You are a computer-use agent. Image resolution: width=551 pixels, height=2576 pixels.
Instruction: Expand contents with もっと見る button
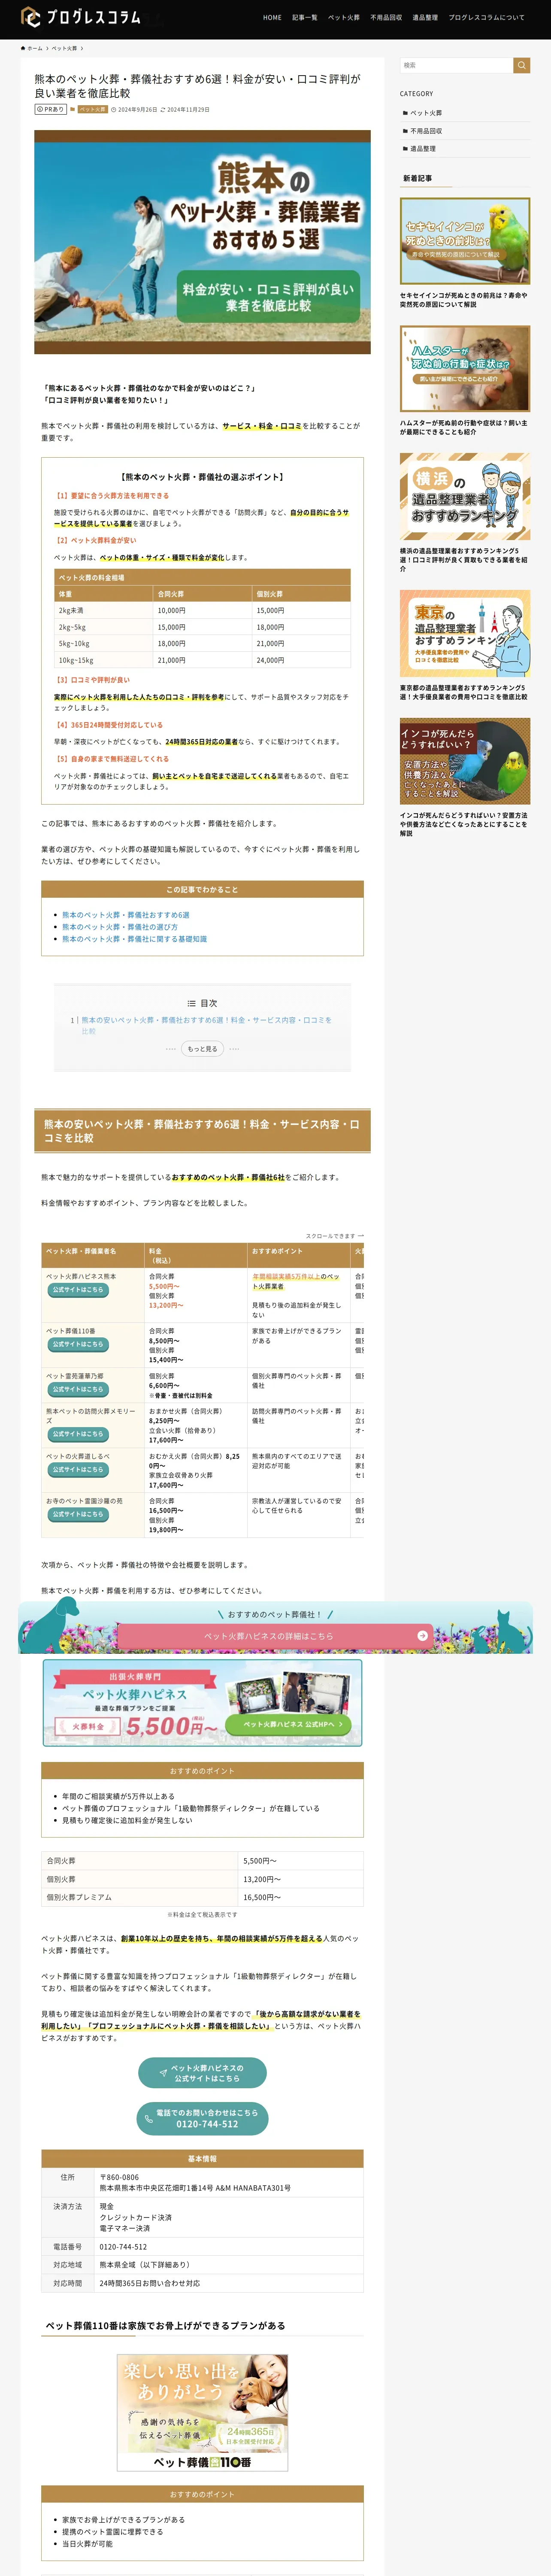point(202,1049)
